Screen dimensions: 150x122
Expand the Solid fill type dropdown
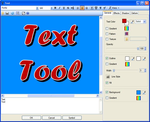point(144,22)
